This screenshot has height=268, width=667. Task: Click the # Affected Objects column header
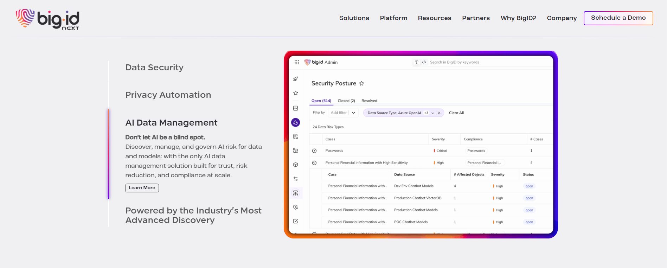[x=469, y=174]
